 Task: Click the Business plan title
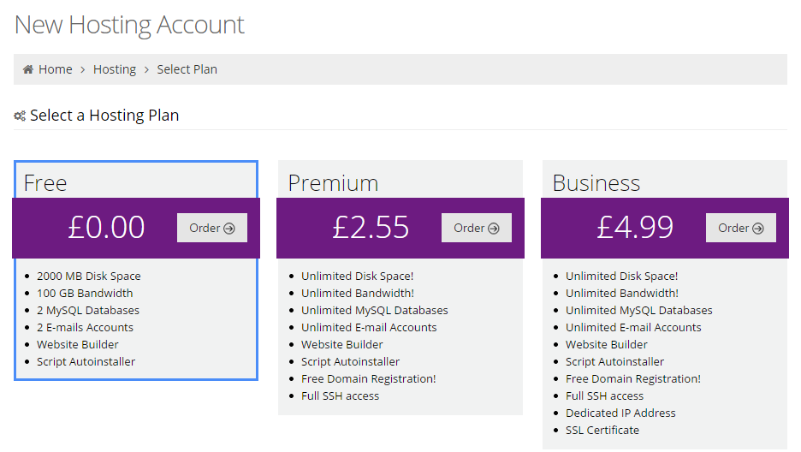pyautogui.click(x=596, y=183)
